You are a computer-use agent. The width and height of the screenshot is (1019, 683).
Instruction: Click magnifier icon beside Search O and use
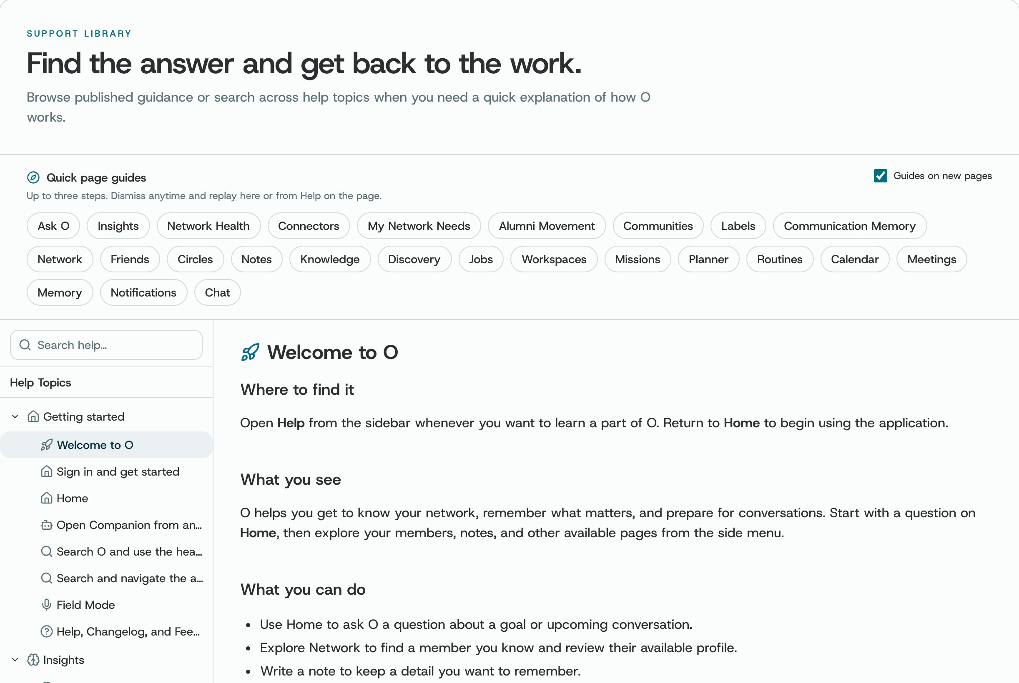pyautogui.click(x=47, y=551)
